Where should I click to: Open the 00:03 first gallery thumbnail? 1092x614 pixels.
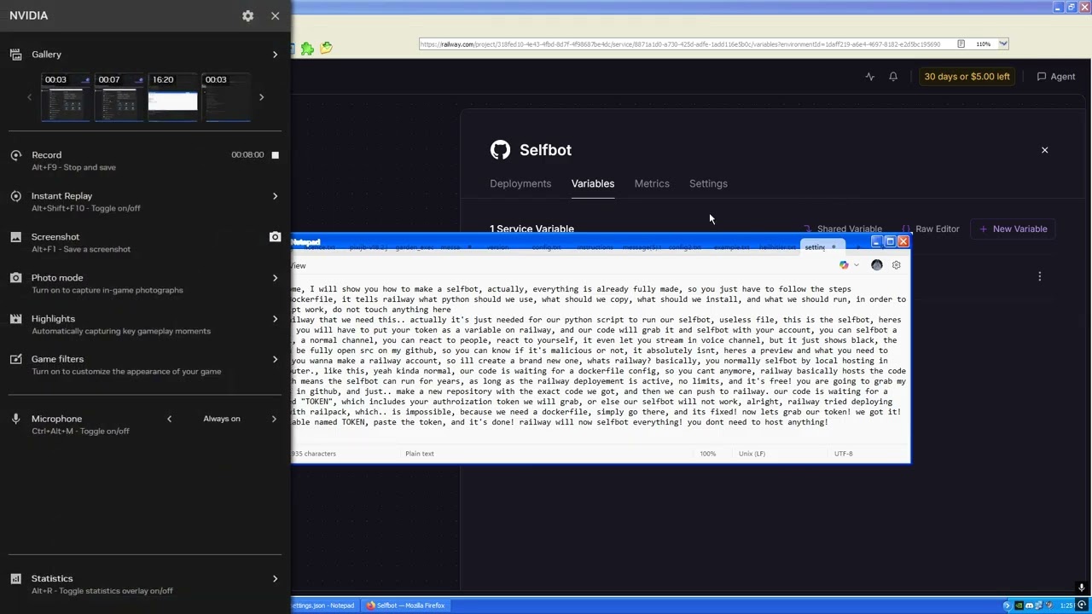coord(66,96)
